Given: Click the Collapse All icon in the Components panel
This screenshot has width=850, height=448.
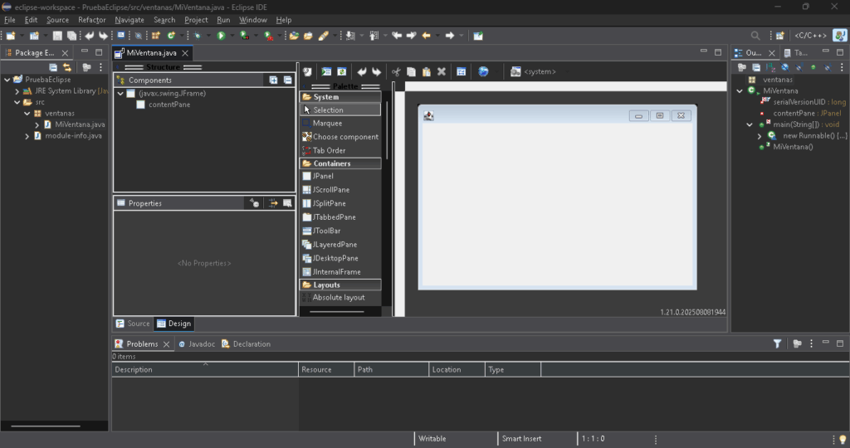Looking at the screenshot, I should [288, 80].
